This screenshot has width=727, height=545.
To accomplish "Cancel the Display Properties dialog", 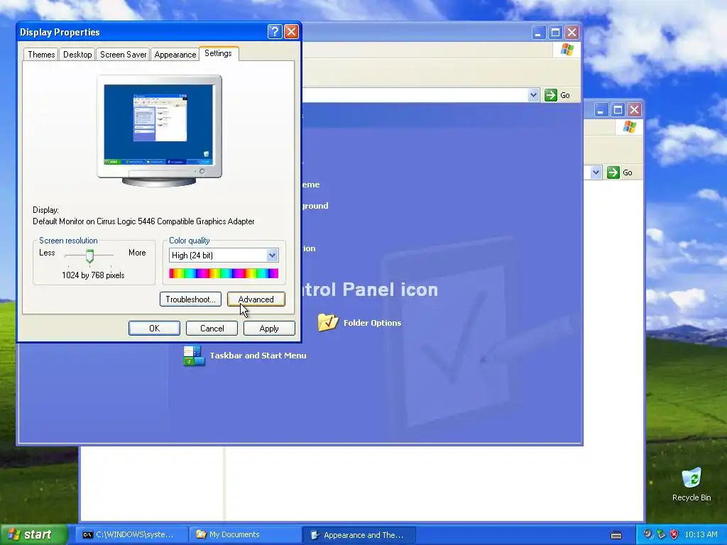I will 212,328.
